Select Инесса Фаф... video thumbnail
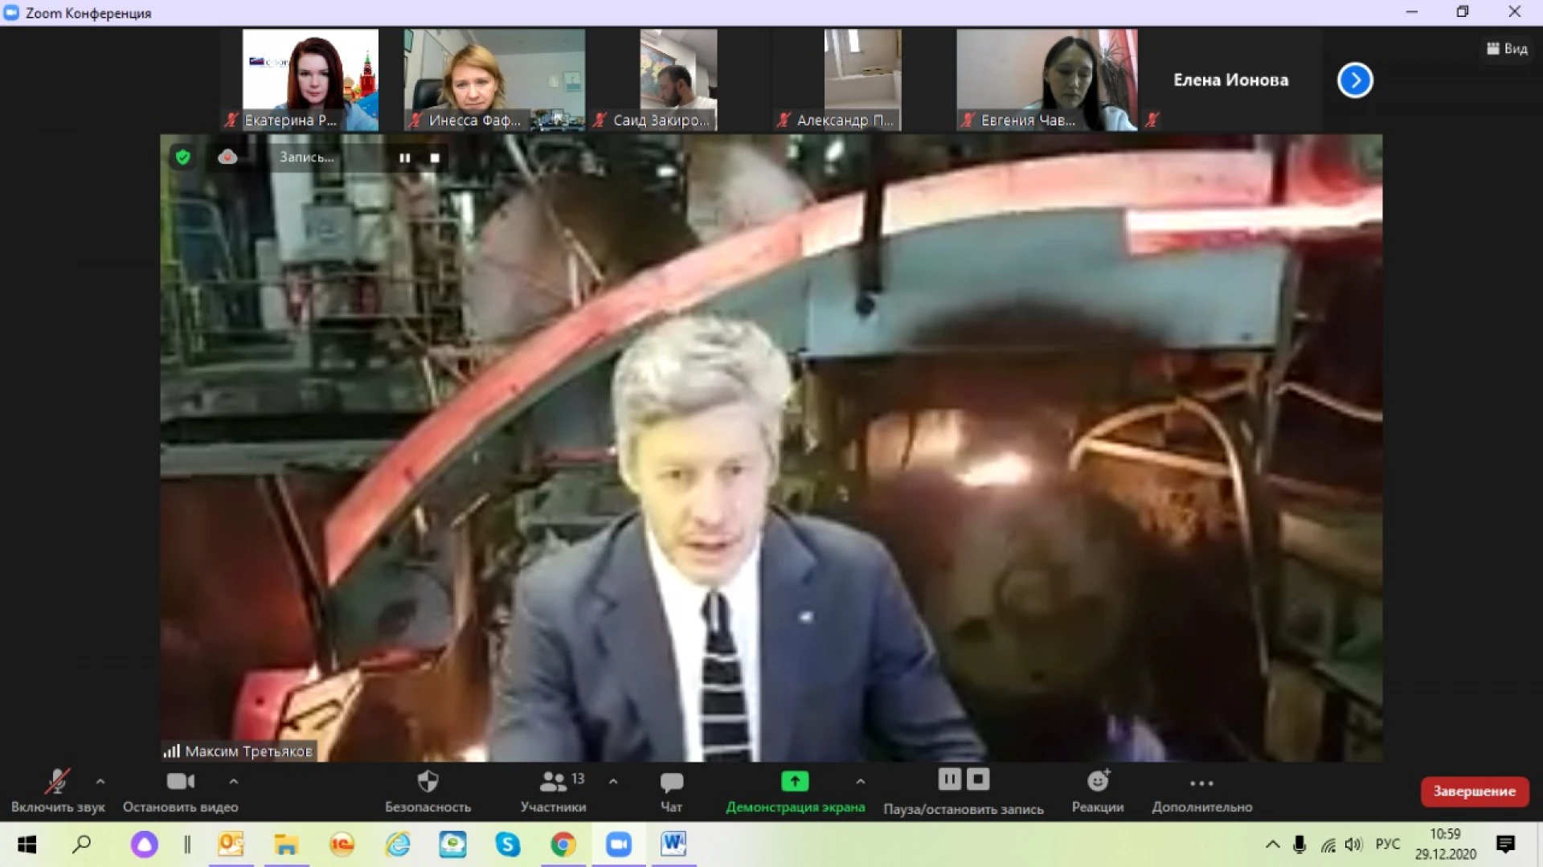Image resolution: width=1543 pixels, height=867 pixels. coord(494,80)
